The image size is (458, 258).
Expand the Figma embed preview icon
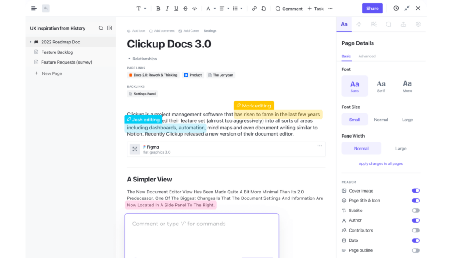(x=135, y=149)
